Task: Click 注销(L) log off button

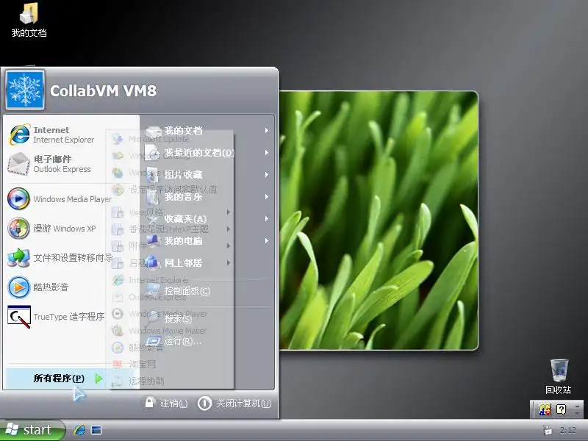Action: (166, 404)
